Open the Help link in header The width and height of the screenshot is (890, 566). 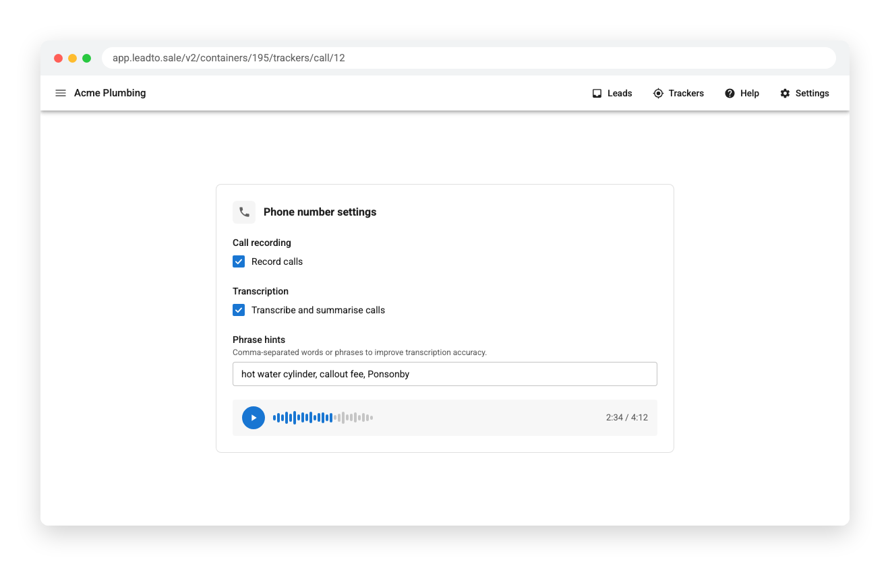(x=742, y=94)
